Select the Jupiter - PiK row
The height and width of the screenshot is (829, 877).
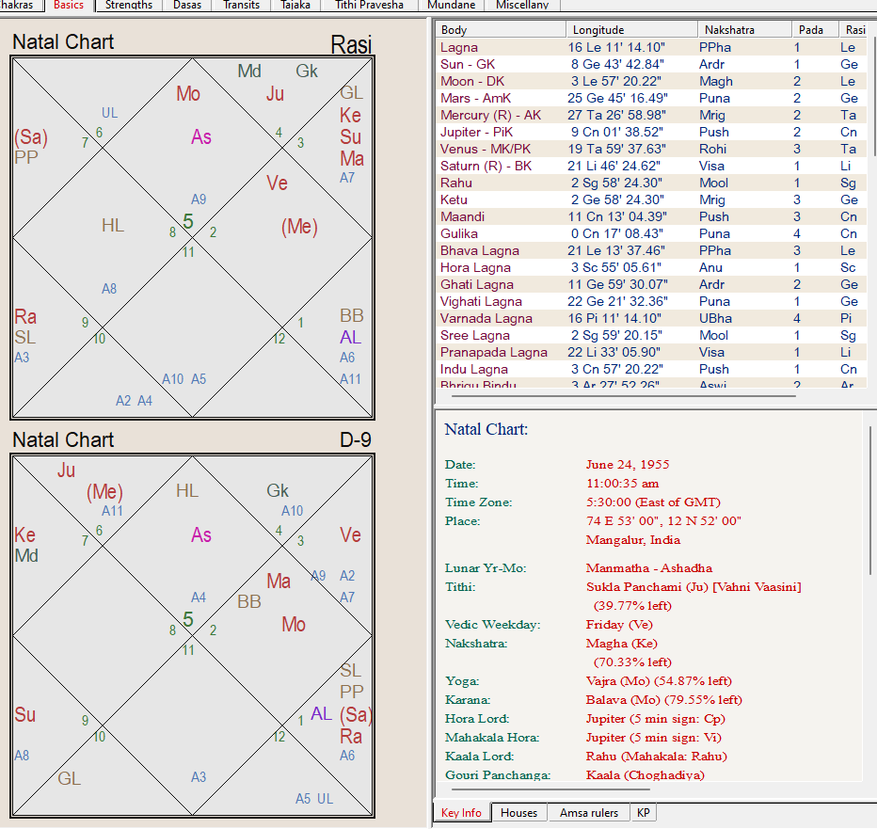tap(651, 132)
